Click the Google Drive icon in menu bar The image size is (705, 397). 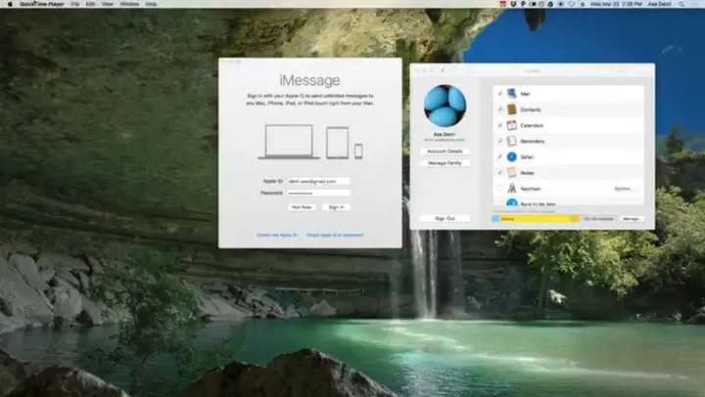pos(550,4)
